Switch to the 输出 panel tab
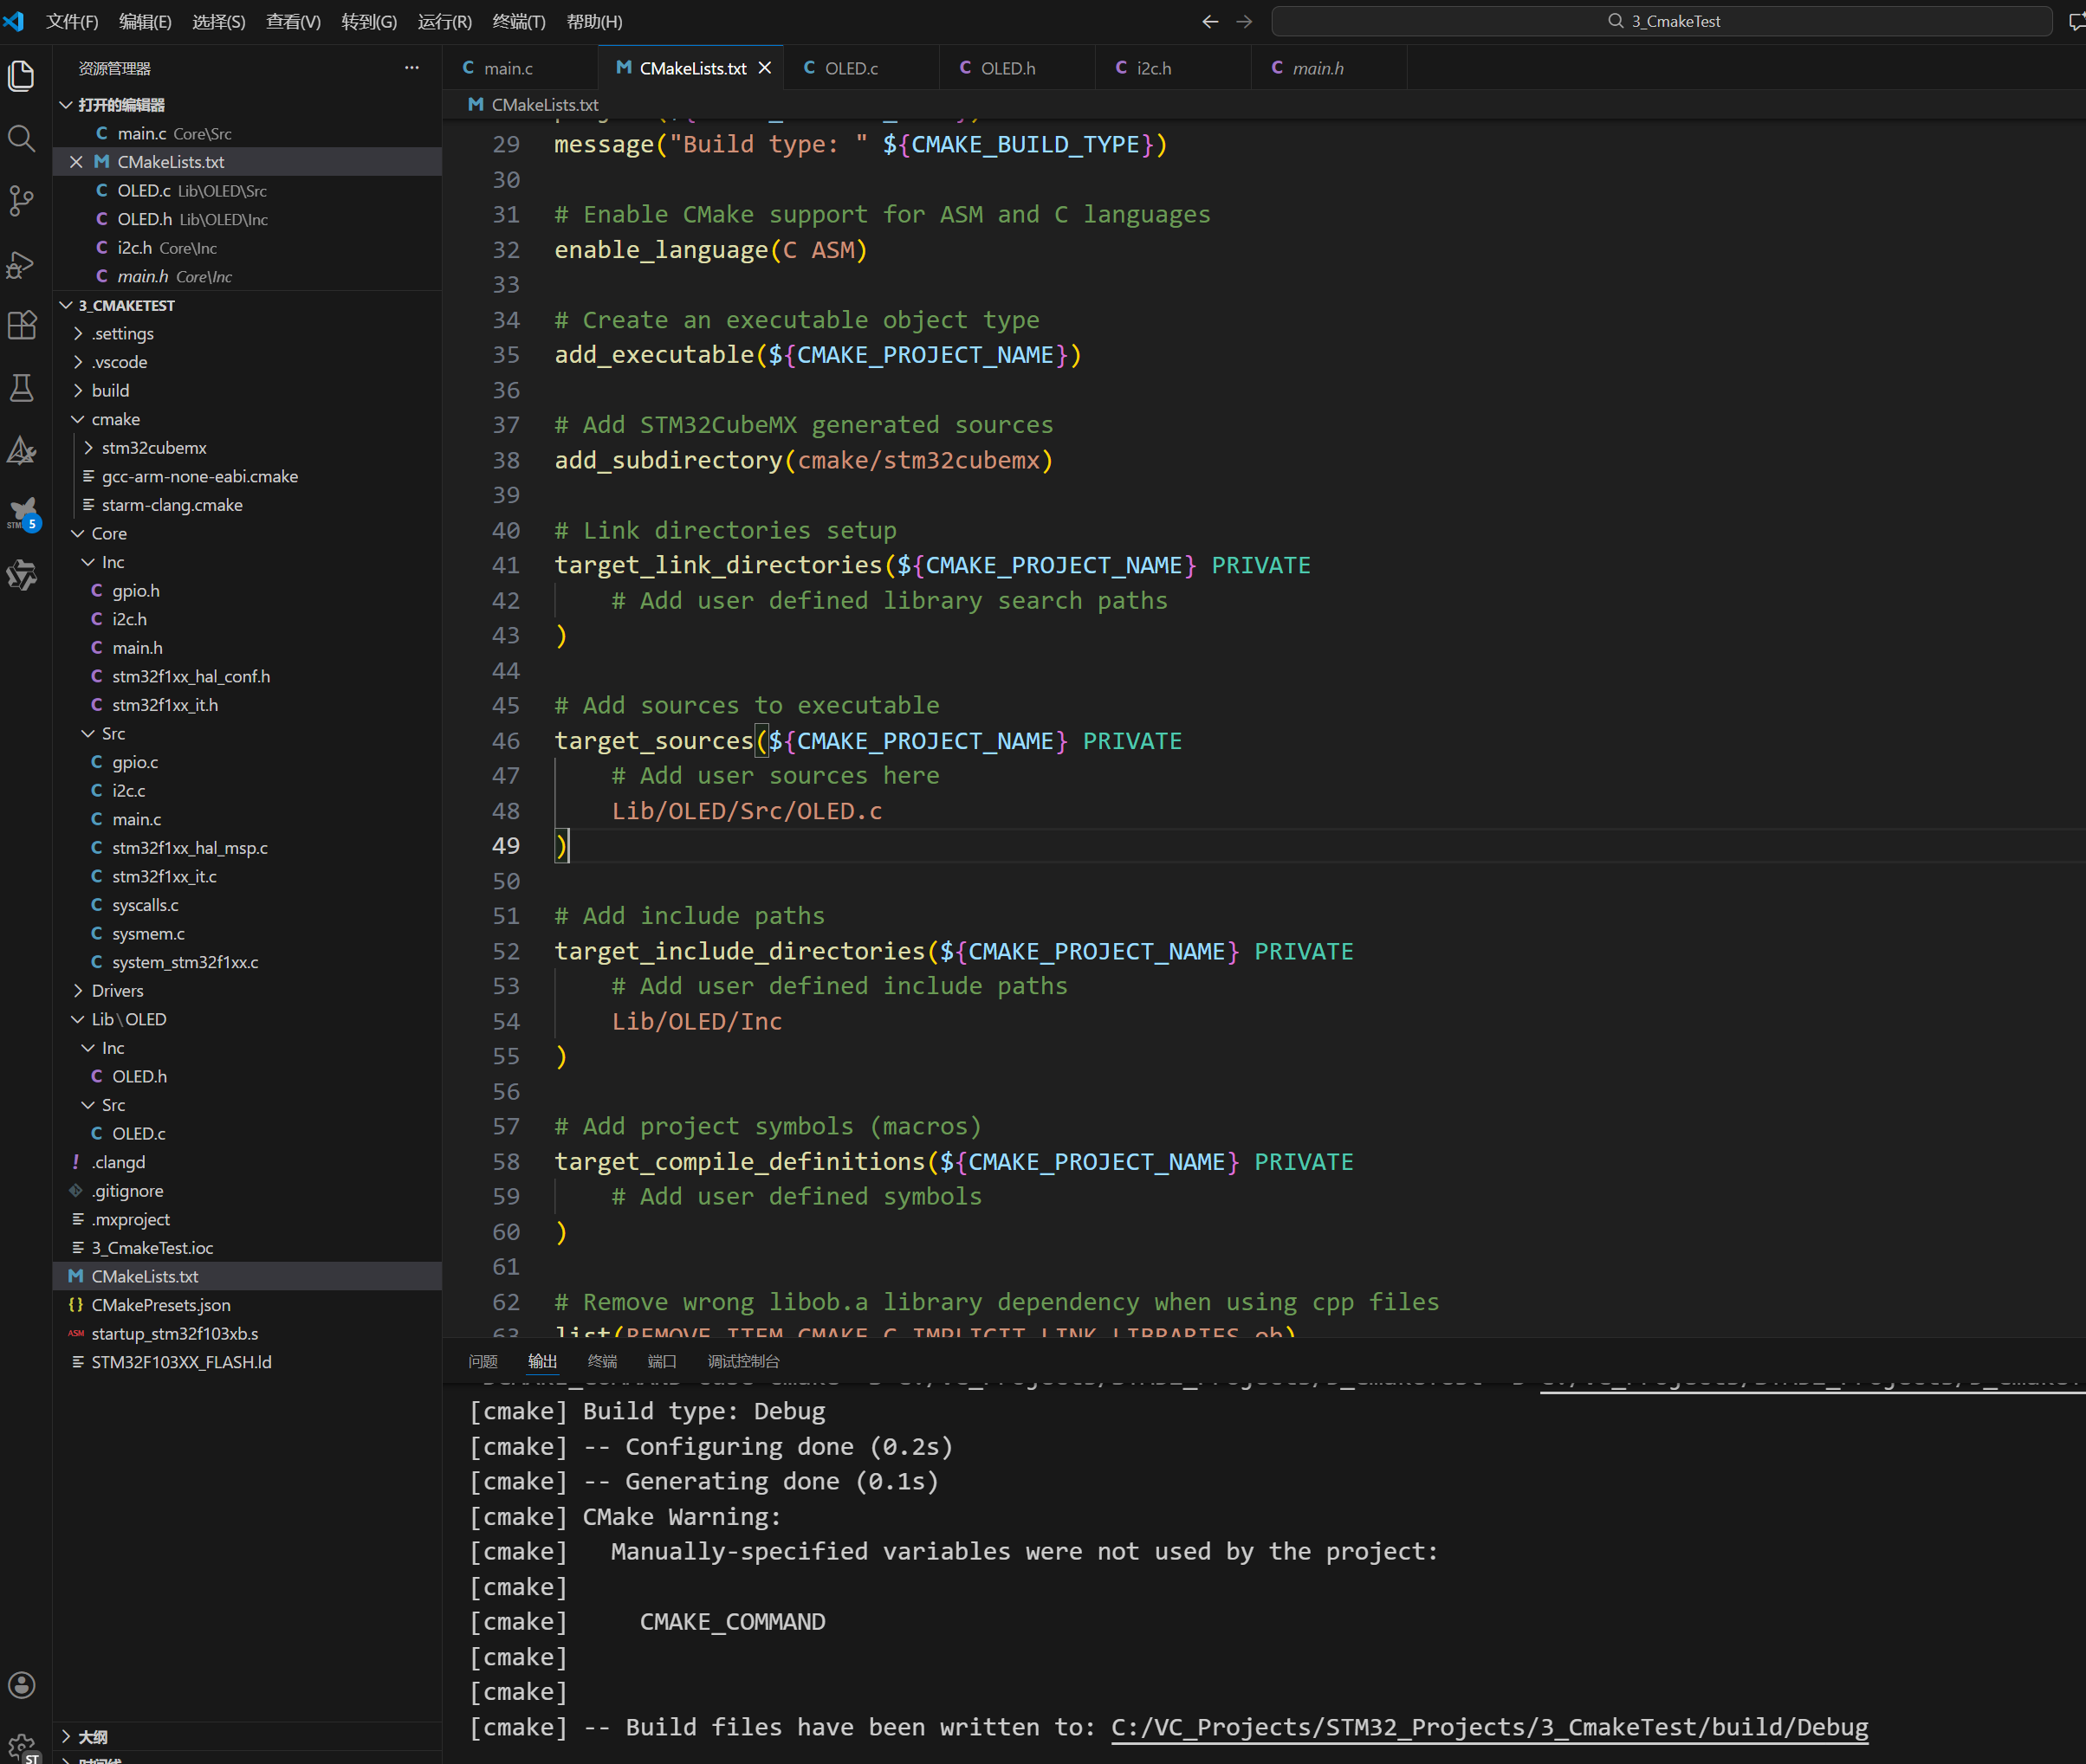The image size is (2086, 1764). [542, 1361]
